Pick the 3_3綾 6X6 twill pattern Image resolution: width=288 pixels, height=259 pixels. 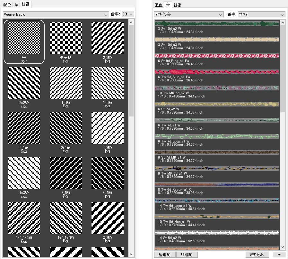108,222
